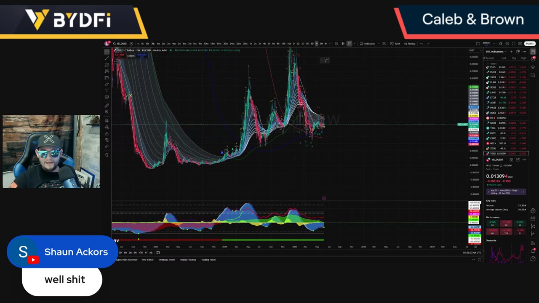This screenshot has height=303, width=539.
Task: Open the user profile avatar menu
Action: click(x=107, y=43)
